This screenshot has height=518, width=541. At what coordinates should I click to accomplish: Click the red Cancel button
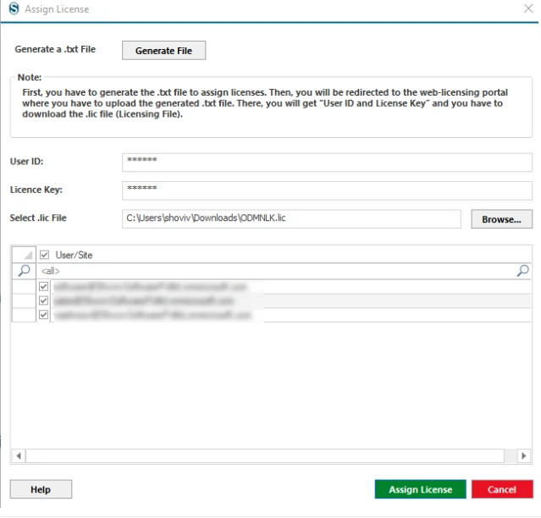pyautogui.click(x=502, y=489)
